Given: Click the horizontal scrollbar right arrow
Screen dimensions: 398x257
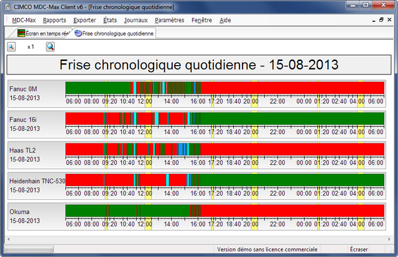Looking at the screenshot, I should (389, 239).
